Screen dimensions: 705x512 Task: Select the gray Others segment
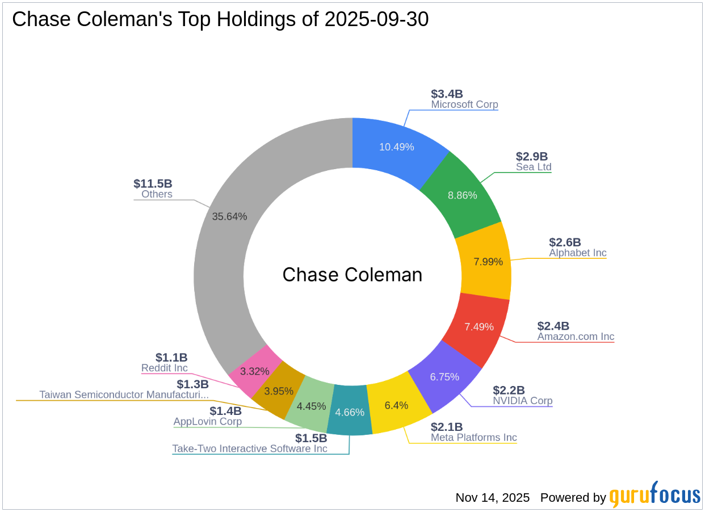tap(230, 216)
